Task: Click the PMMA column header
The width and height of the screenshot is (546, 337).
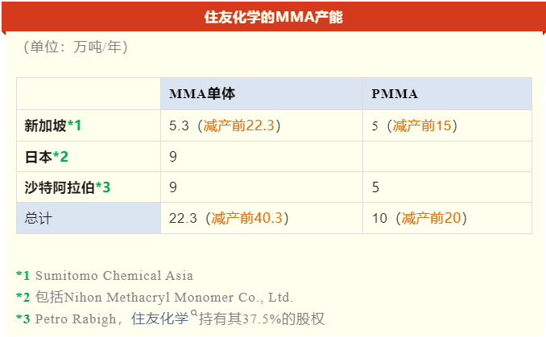Action: click(x=447, y=94)
